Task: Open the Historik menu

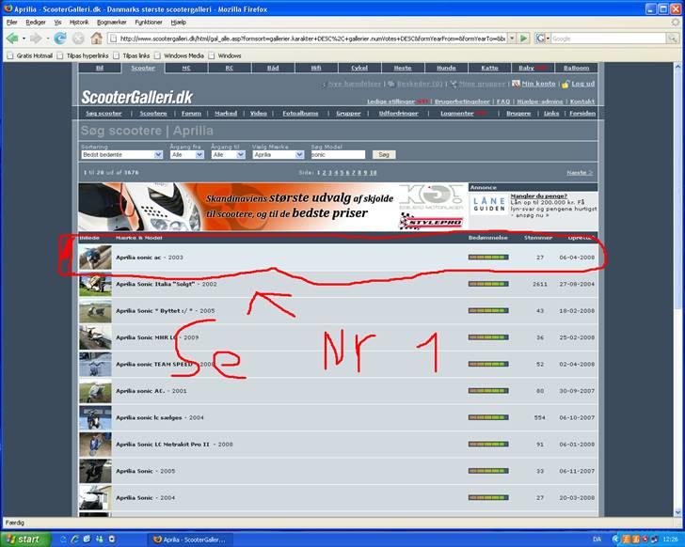Action: pos(79,23)
